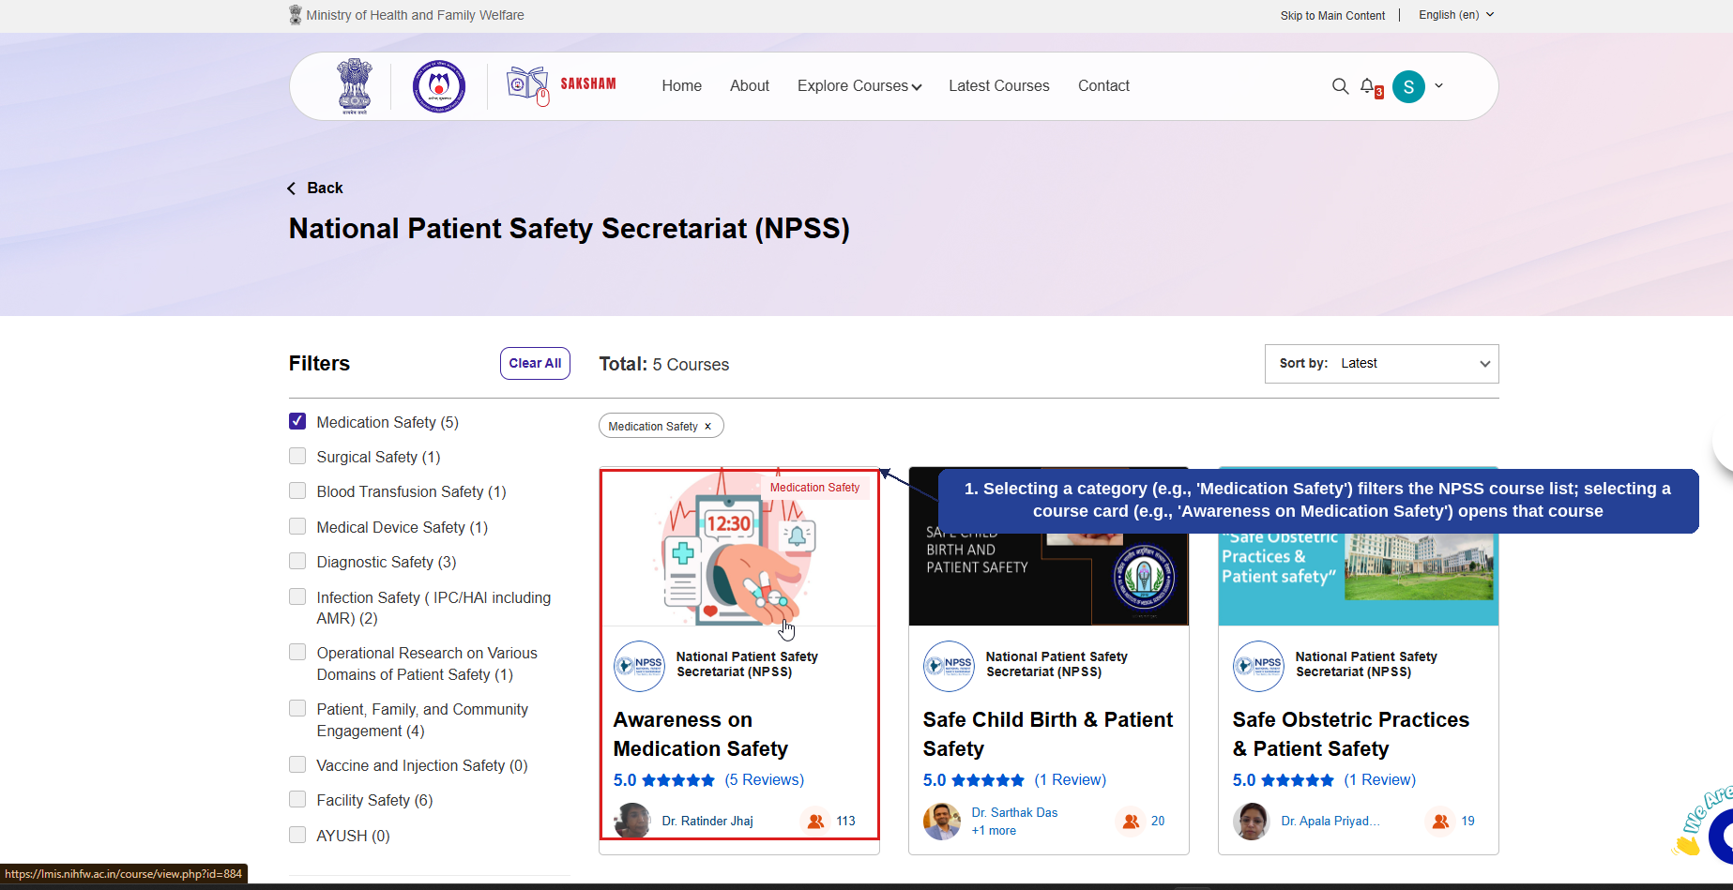Click NPSS logo on Safe Obstetric Practices card

pyautogui.click(x=1258, y=666)
